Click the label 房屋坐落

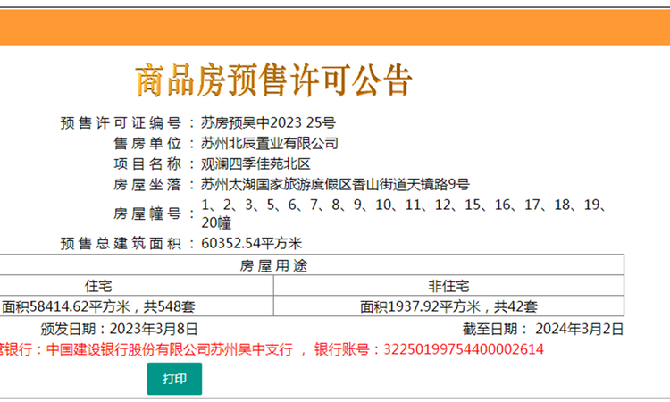(x=147, y=184)
